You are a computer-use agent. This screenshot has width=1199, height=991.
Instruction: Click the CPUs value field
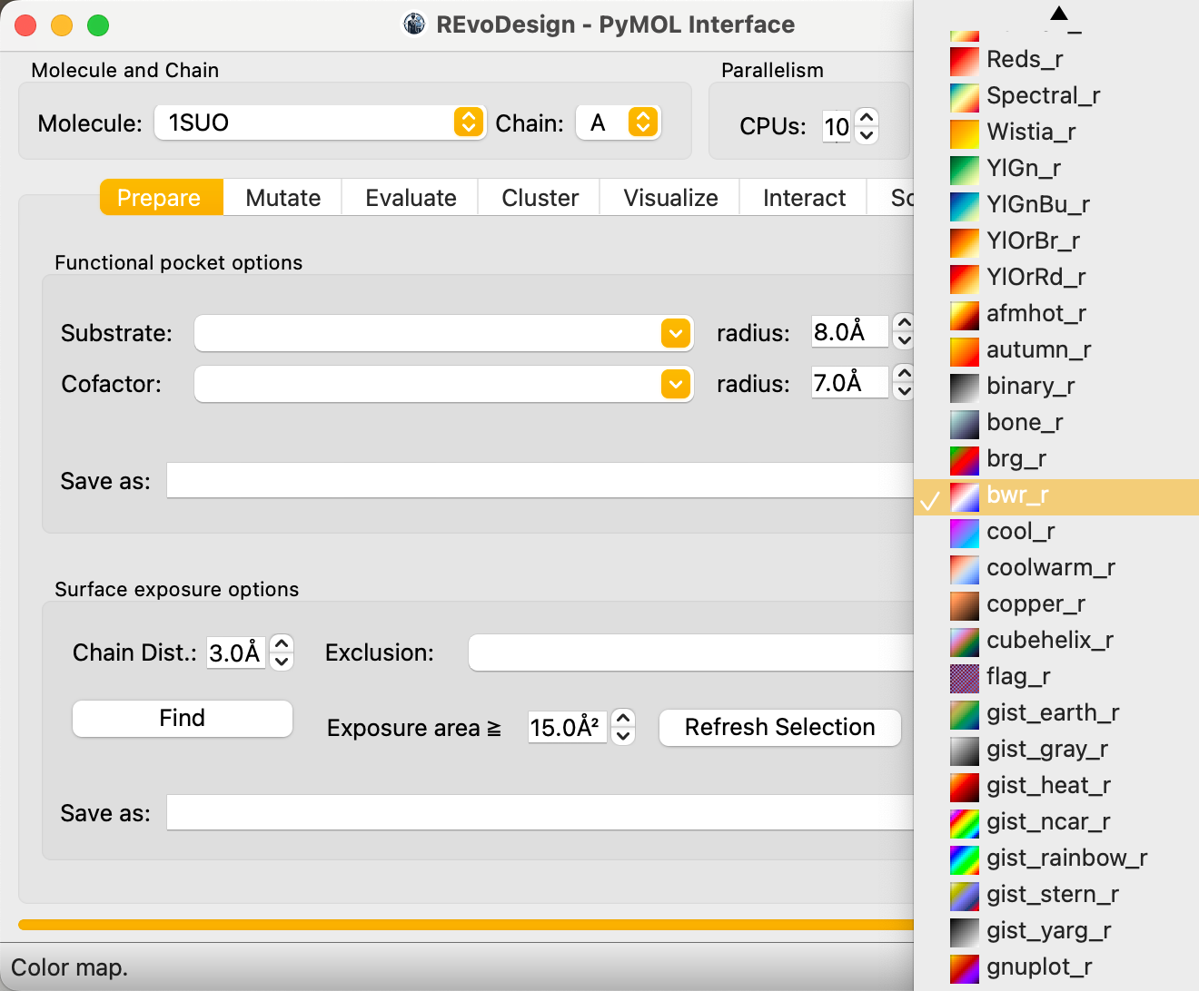point(837,126)
